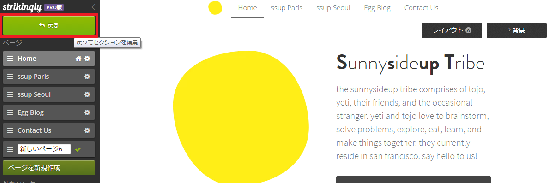This screenshot has height=183, width=549.
Task: Open settings gear for ssup Seoul page
Action: pos(87,94)
